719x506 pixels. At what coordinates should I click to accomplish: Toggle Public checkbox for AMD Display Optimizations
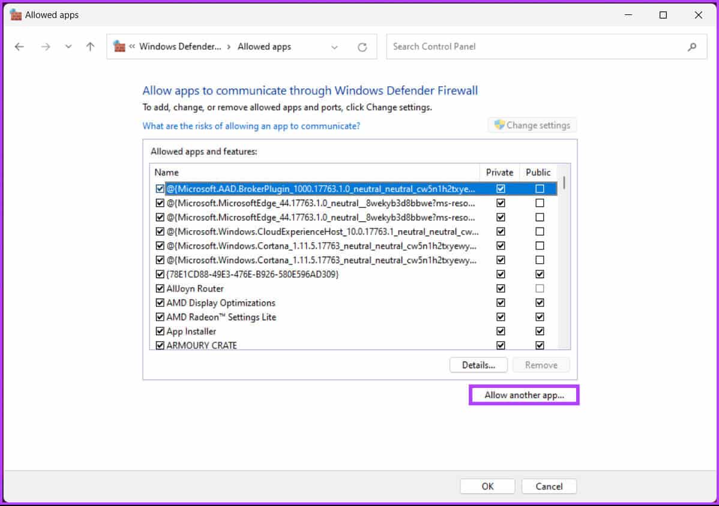540,303
